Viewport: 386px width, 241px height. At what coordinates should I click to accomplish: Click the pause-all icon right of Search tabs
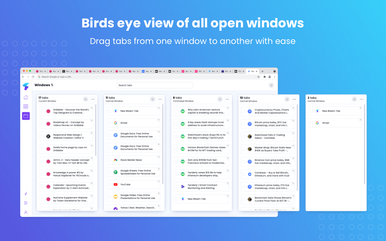(271, 85)
